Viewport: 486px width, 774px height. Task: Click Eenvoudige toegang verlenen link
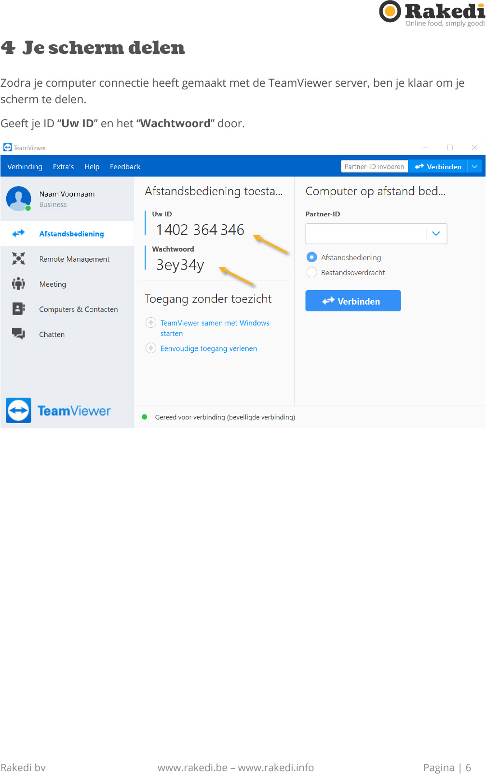tap(208, 348)
